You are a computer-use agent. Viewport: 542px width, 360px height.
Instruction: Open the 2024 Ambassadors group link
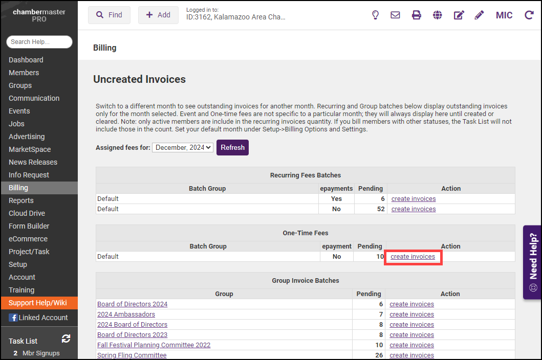pyautogui.click(x=126, y=314)
